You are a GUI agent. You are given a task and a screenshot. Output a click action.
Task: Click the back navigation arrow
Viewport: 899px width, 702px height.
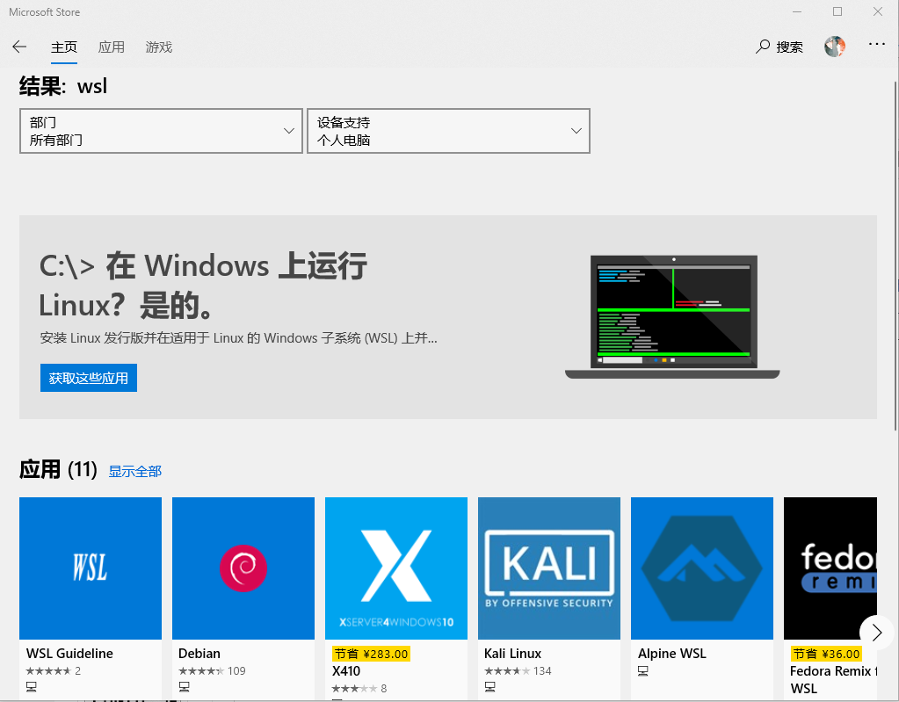pyautogui.click(x=19, y=47)
